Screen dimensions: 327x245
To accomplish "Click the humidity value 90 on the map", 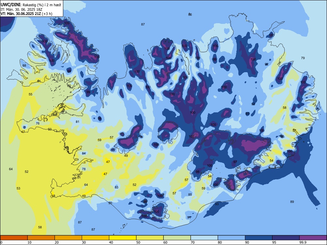I will click(x=110, y=203).
